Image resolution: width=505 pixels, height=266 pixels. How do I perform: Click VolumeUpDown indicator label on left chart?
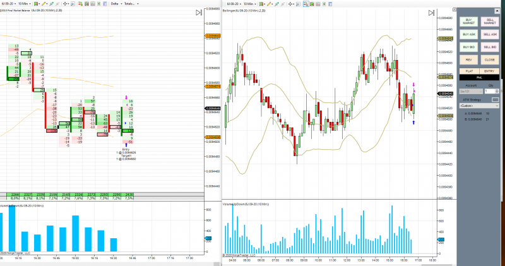coord(22,205)
